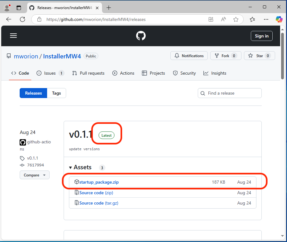Click the Public repository badge
Screen dimensions: 287x242
(x=91, y=56)
